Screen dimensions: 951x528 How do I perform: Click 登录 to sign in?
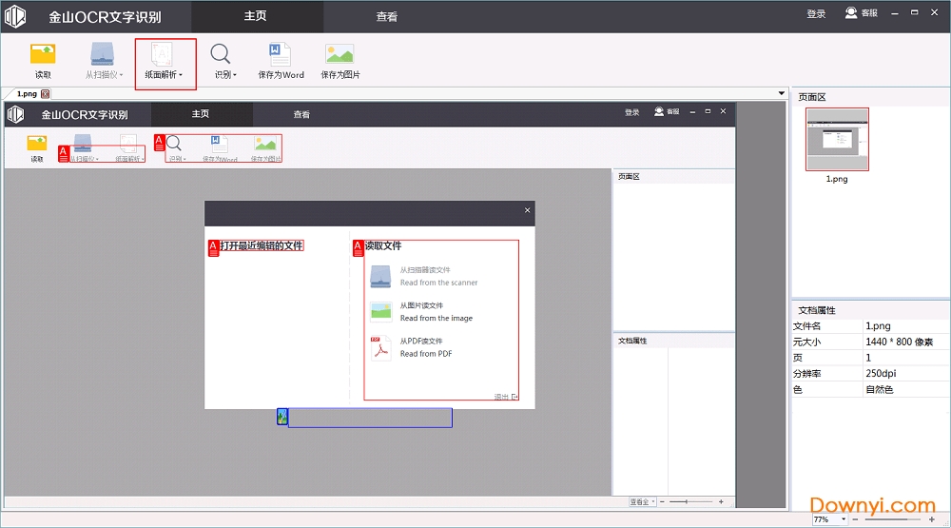click(816, 14)
